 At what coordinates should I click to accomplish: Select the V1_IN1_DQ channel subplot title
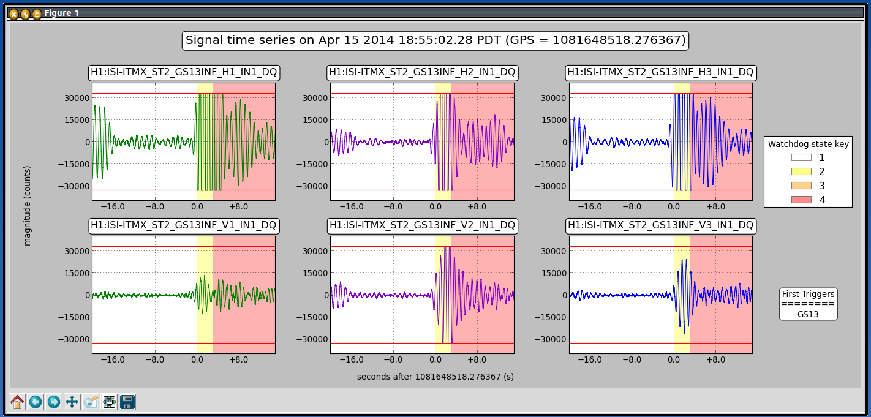[x=184, y=225]
